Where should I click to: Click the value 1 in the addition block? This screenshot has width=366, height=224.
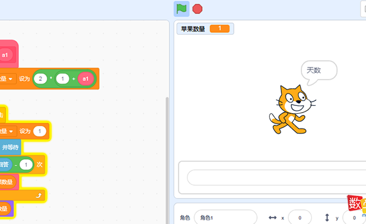[62, 79]
